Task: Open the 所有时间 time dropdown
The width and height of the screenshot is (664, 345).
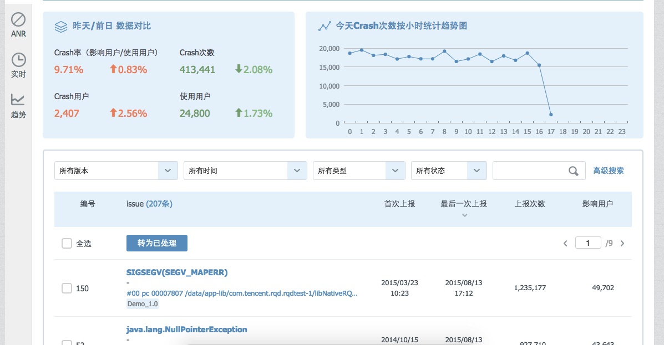Action: (297, 171)
